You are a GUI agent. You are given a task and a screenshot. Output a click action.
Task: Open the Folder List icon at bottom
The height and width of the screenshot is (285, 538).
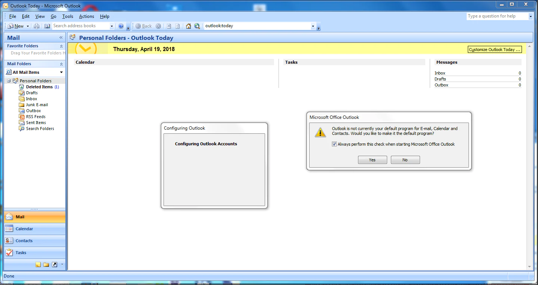pyautogui.click(x=46, y=265)
